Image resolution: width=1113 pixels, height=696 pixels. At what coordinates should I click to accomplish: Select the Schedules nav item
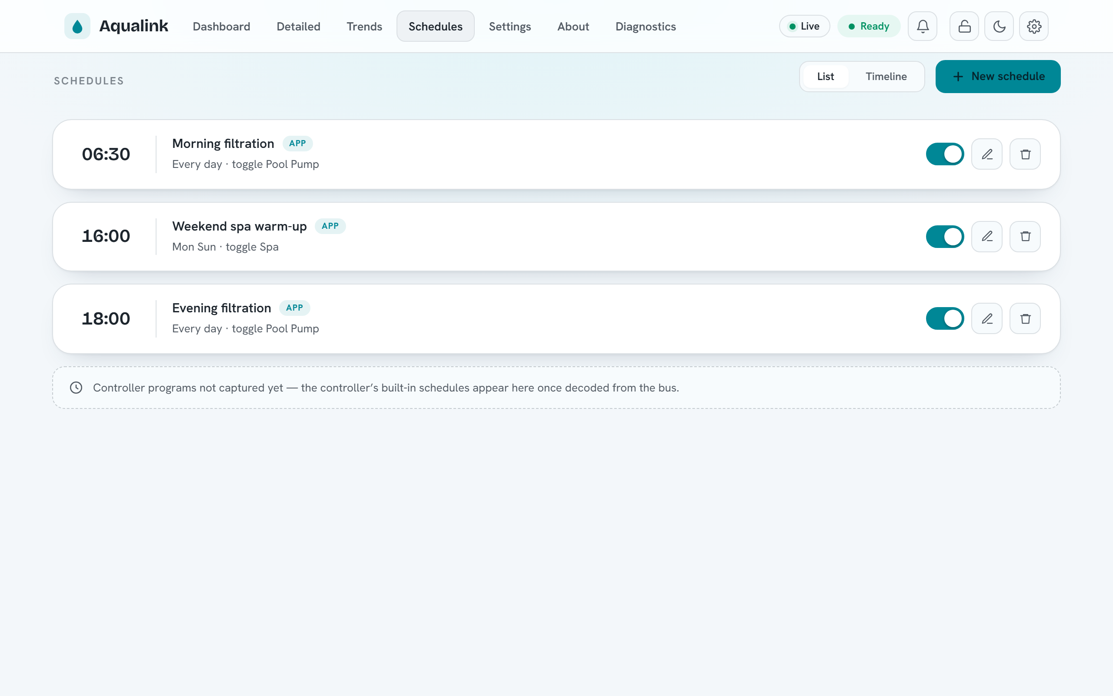(x=436, y=26)
